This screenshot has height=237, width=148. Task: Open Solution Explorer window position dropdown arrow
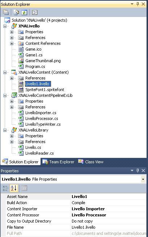click(x=132, y=4)
